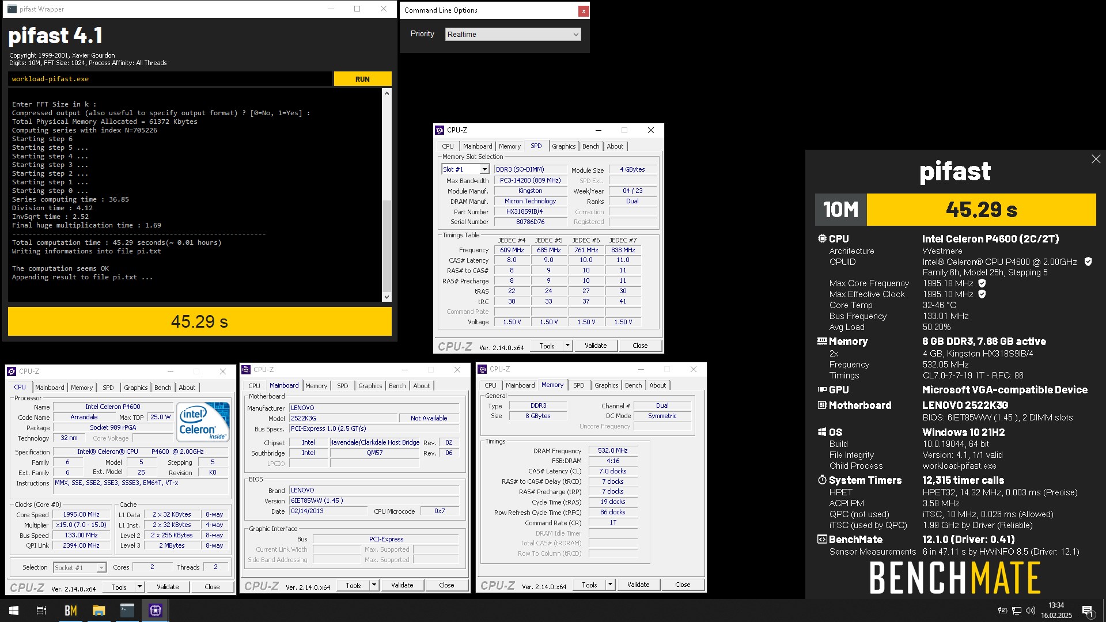This screenshot has width=1106, height=622.
Task: Click the yellow RUN button
Action: click(x=362, y=79)
